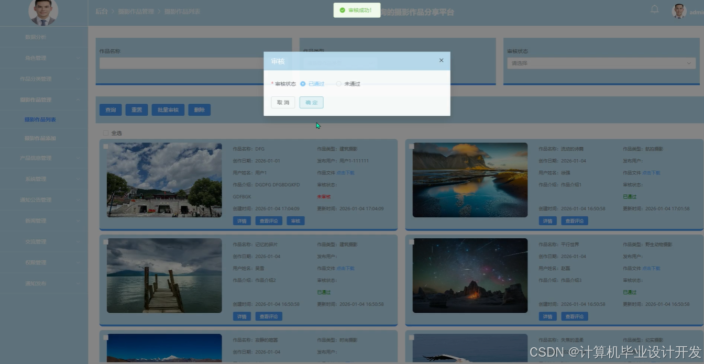
Task: Click 查看评论 on the 流动的诗篇 card
Action: 575,221
